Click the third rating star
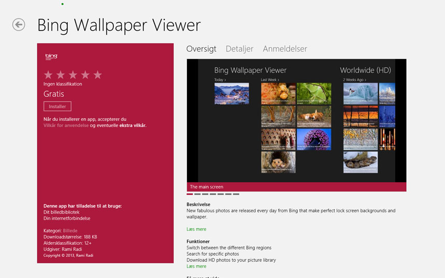Image resolution: width=445 pixels, height=278 pixels. pyautogui.click(x=73, y=75)
